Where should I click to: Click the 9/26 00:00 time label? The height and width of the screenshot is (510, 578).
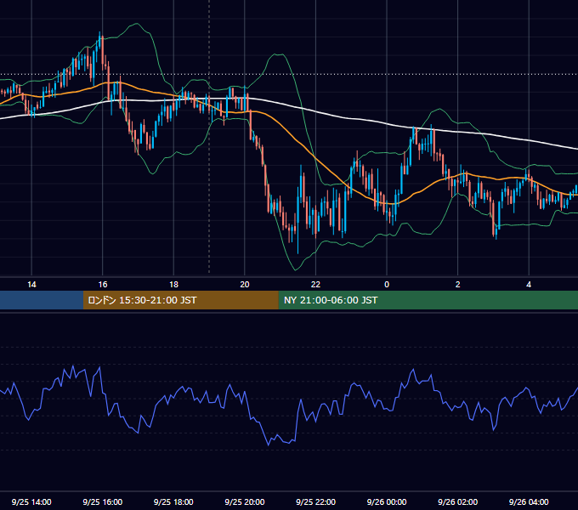[x=387, y=501]
